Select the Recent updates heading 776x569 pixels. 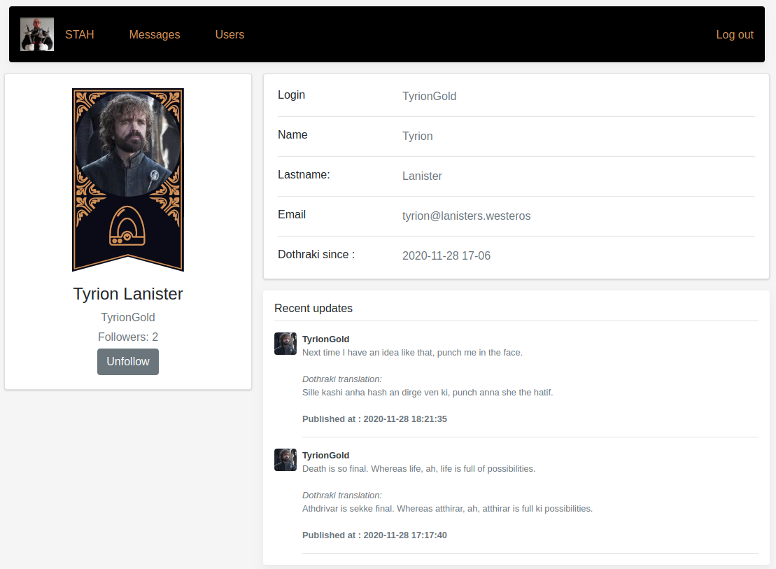tap(313, 308)
